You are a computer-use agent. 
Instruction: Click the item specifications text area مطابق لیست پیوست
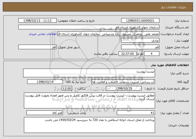(x=89, y=100)
